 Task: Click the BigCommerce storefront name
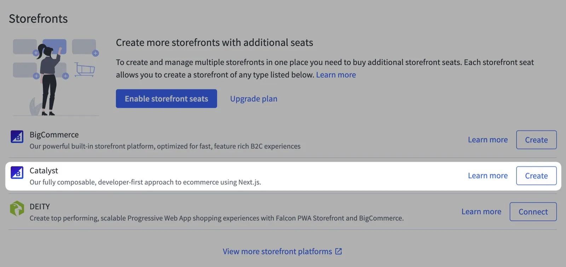54,135
